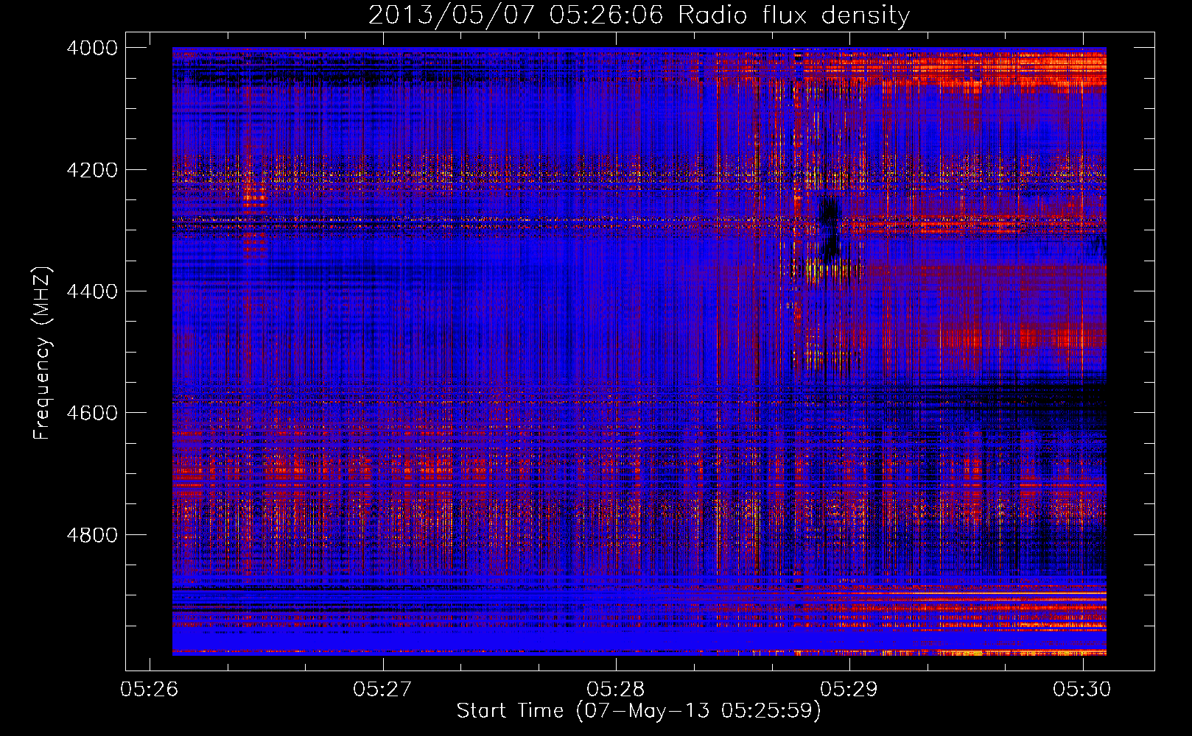The image size is (1192, 736).
Task: Click the 4200 frequency tick label
Action: click(x=92, y=170)
